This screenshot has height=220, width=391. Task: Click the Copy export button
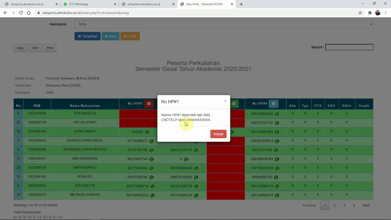(20, 48)
